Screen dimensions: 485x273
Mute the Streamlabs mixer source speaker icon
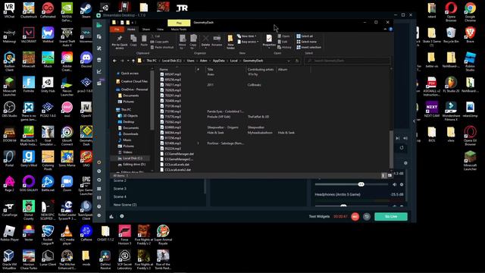tap(394, 184)
